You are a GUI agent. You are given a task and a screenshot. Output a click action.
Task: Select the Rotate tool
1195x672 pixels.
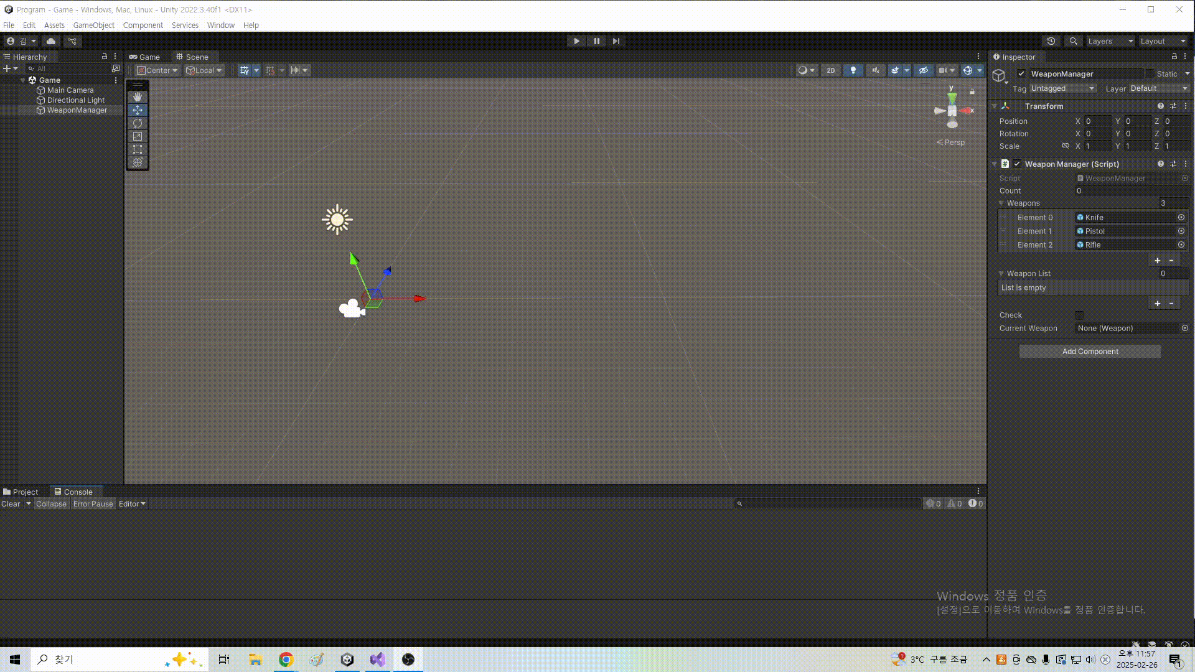pos(138,123)
